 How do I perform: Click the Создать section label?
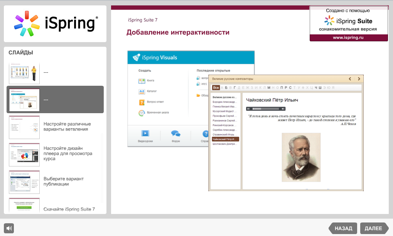tap(145, 71)
